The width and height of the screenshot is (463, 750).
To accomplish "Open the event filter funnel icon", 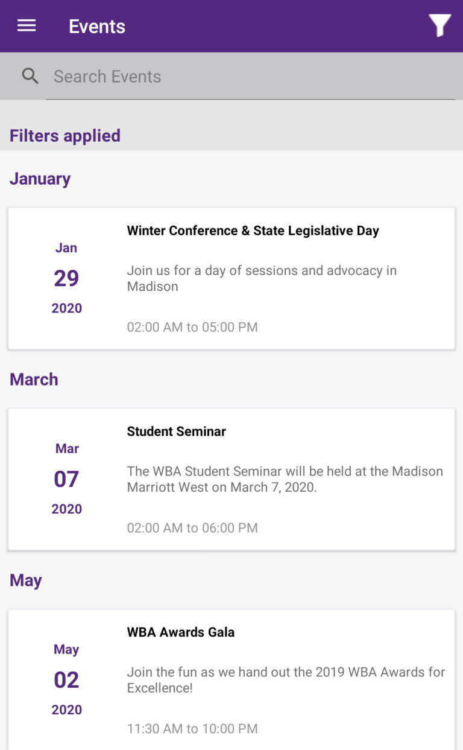I will pyautogui.click(x=439, y=26).
